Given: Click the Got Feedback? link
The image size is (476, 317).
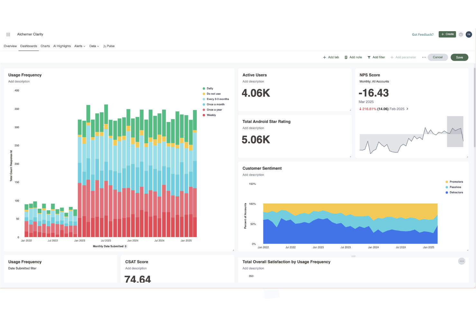Looking at the screenshot, I should [x=423, y=34].
